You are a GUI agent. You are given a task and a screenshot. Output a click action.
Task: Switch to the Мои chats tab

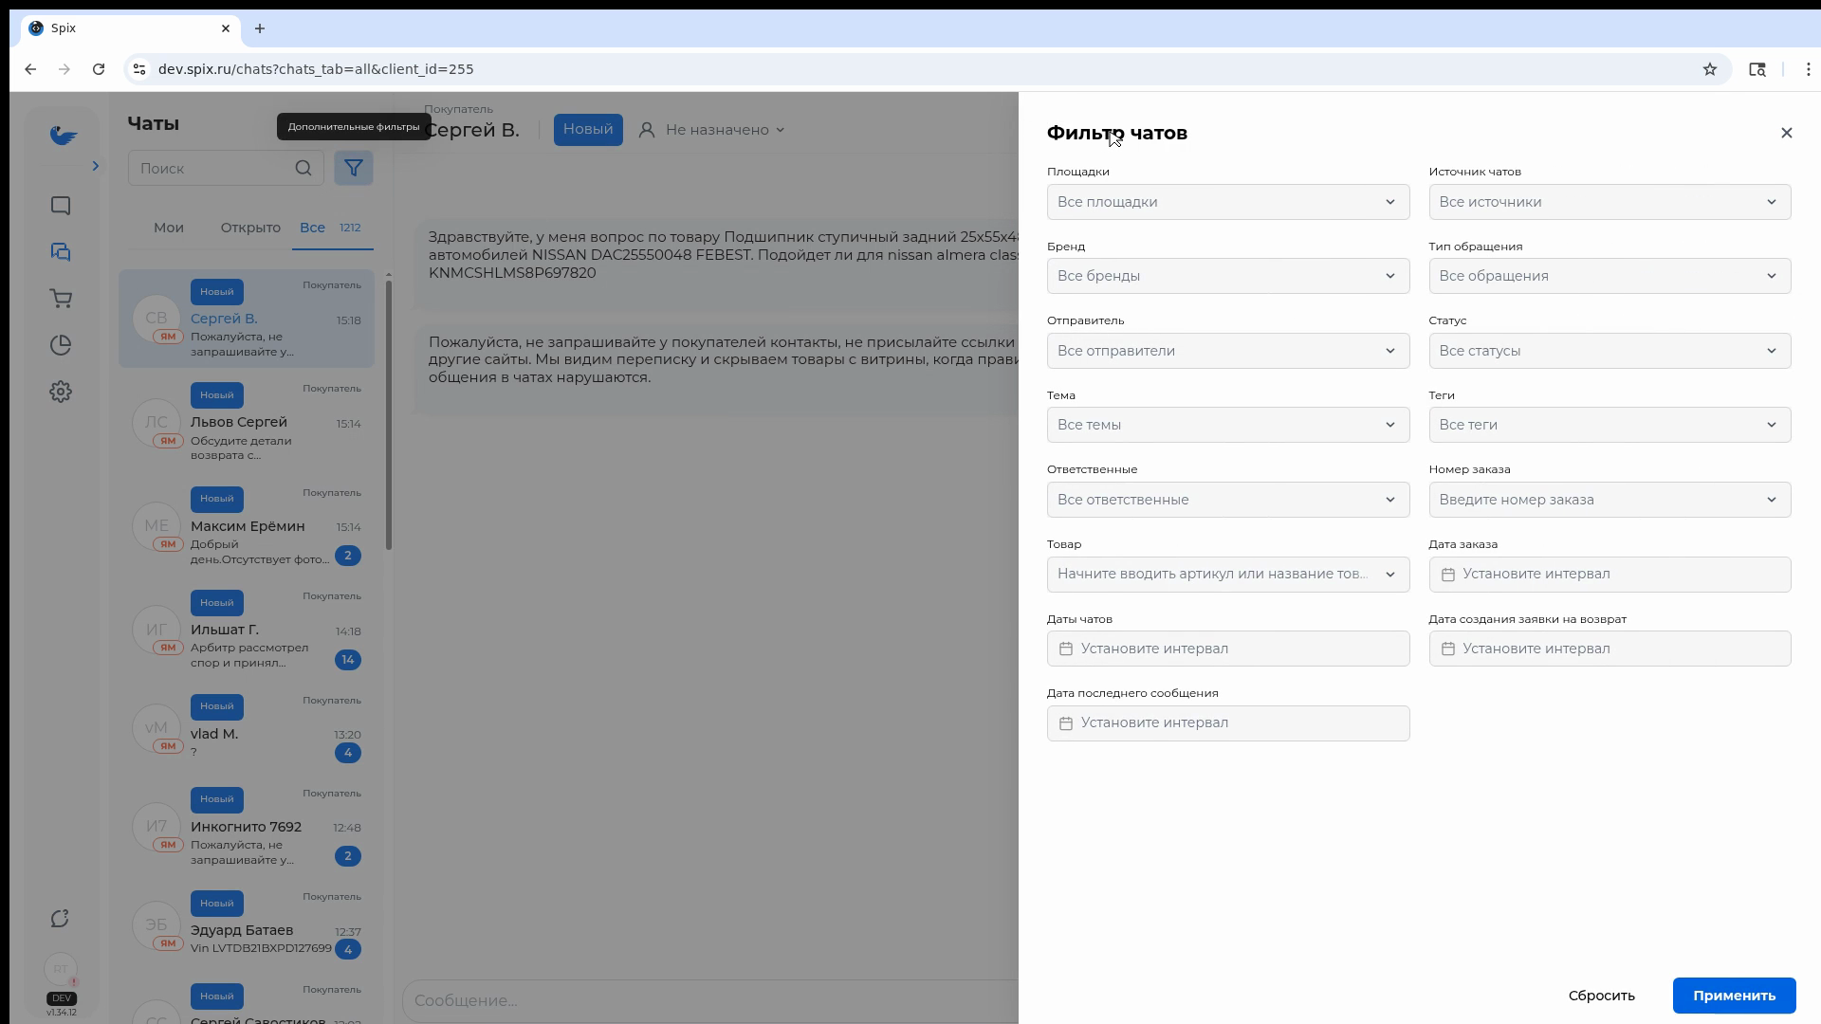tap(169, 228)
